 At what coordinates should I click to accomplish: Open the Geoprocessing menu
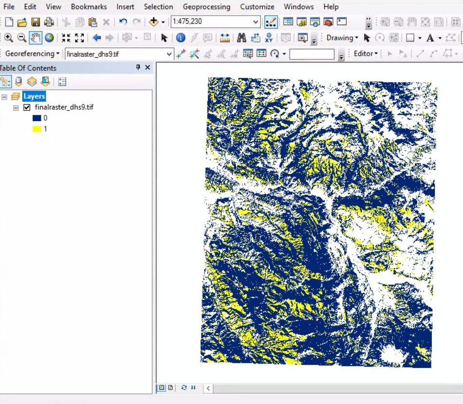(206, 7)
